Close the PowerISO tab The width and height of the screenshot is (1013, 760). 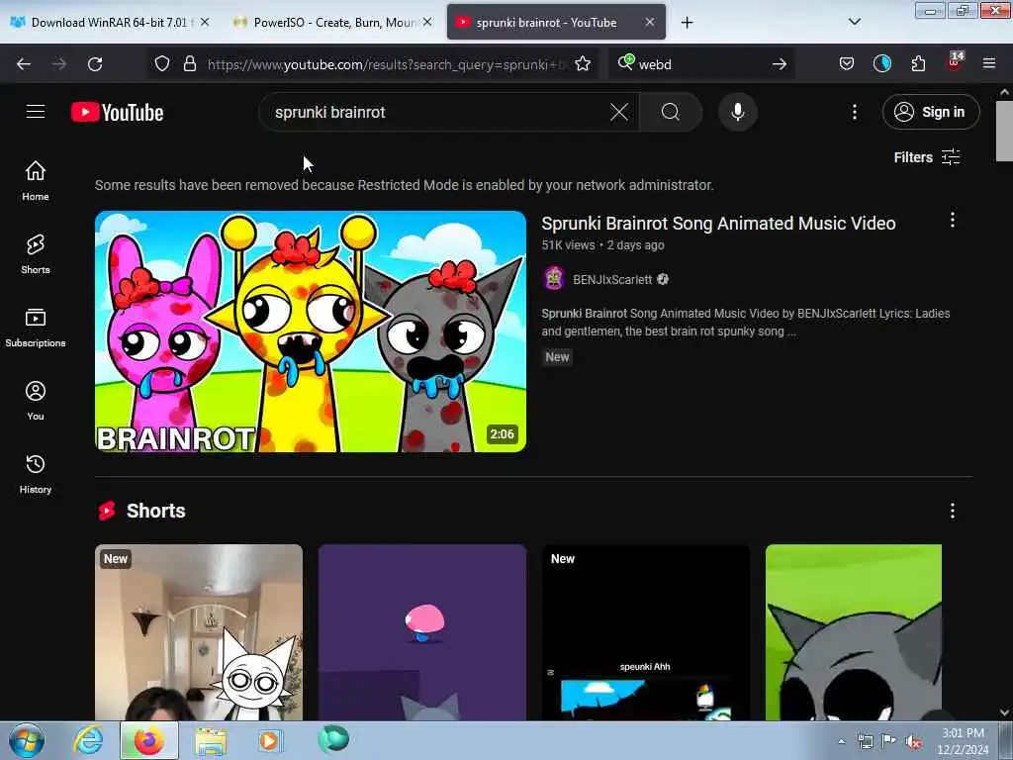coord(427,22)
